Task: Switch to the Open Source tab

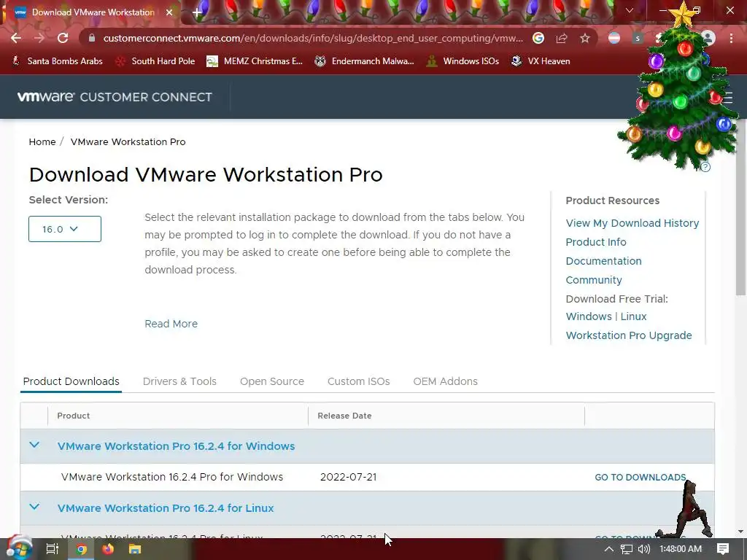Action: click(272, 381)
